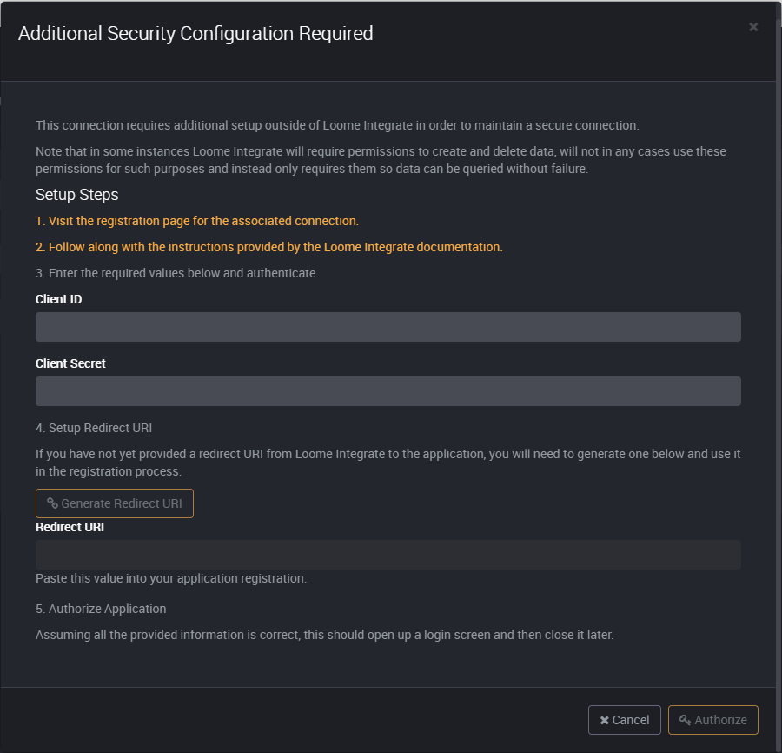Click the 'Client ID' label

pyautogui.click(x=58, y=299)
